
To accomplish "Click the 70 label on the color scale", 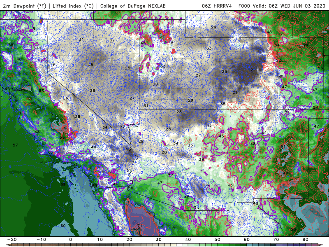I will coord(276,240).
